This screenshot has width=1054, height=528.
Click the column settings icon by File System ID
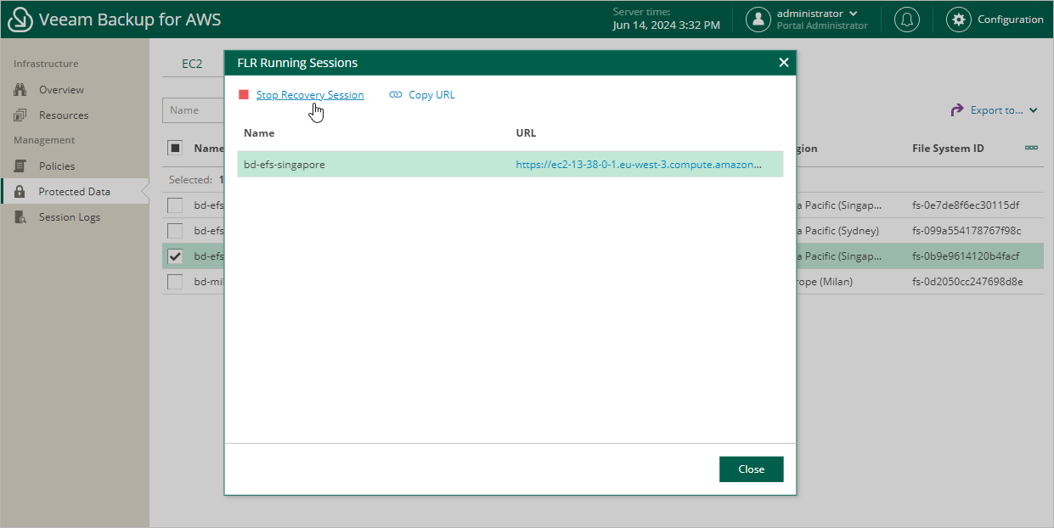pyautogui.click(x=1031, y=148)
